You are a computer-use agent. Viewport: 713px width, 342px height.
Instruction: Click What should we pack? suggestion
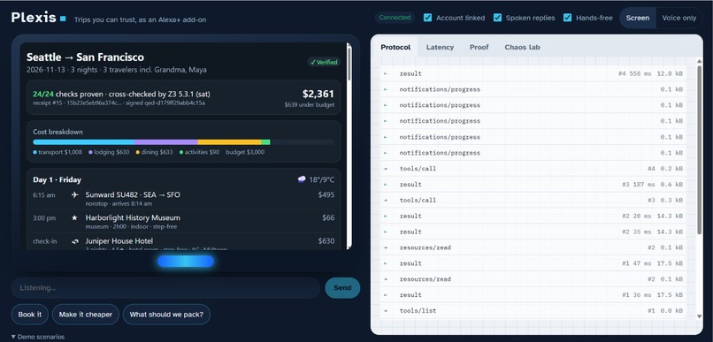point(166,315)
